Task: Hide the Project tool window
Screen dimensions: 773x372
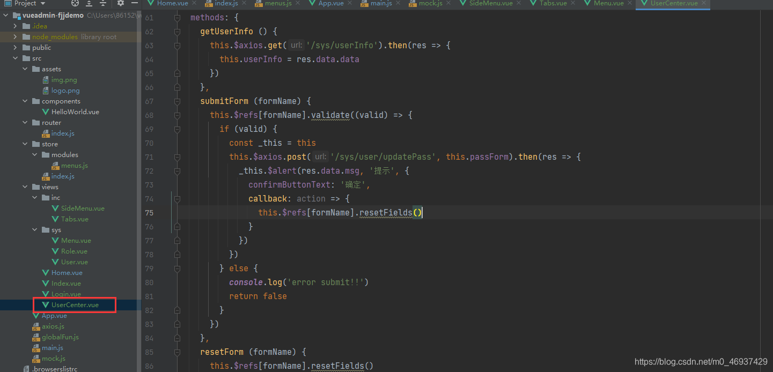Action: [x=134, y=3]
